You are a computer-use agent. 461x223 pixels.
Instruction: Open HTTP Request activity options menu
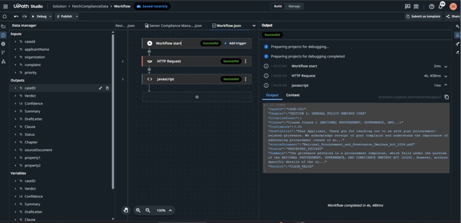[x=245, y=61]
